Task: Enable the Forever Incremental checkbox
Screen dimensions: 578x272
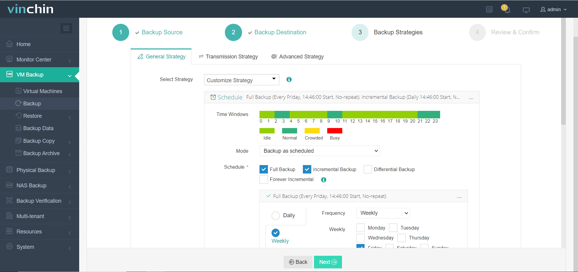Action: click(x=264, y=180)
